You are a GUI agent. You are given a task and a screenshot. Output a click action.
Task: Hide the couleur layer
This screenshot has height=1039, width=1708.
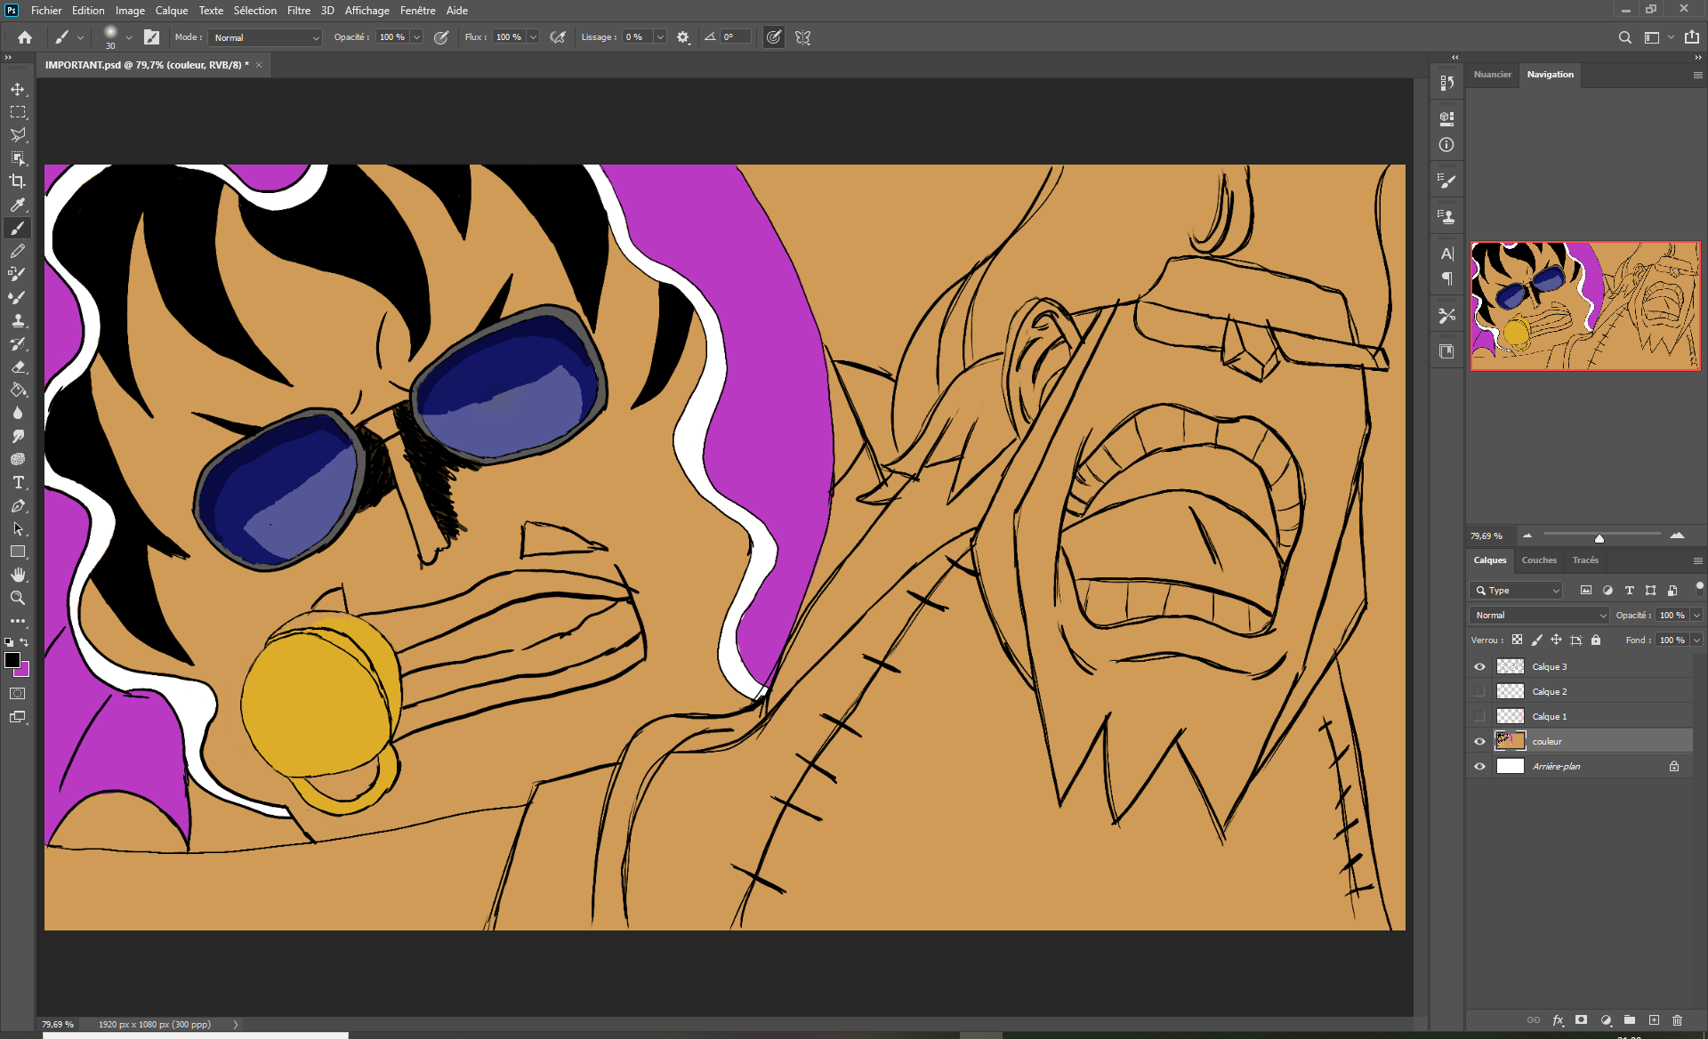[x=1479, y=741]
